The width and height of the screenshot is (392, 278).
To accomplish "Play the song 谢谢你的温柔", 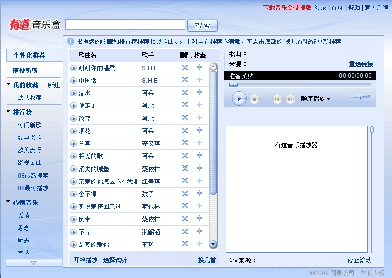I will (x=73, y=68).
